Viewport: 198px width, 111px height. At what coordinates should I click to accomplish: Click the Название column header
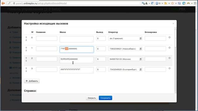coord(41,32)
